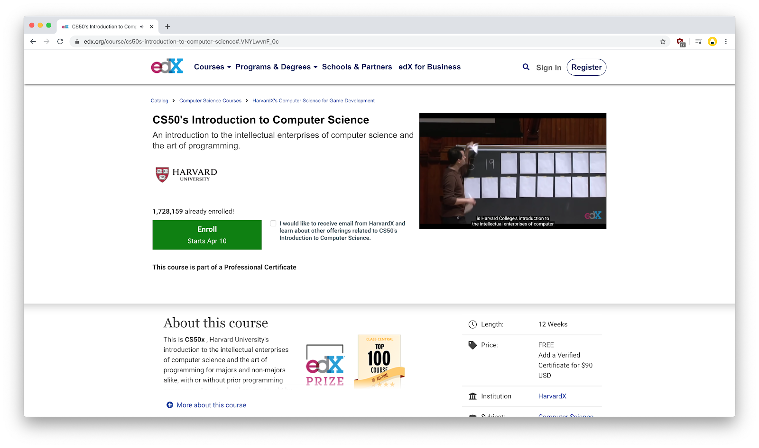The image size is (759, 448).
Task: Click the browser forward arrow
Action: [46, 42]
